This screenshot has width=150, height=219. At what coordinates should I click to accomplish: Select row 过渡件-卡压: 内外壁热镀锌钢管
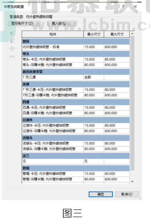click(x=76, y=125)
